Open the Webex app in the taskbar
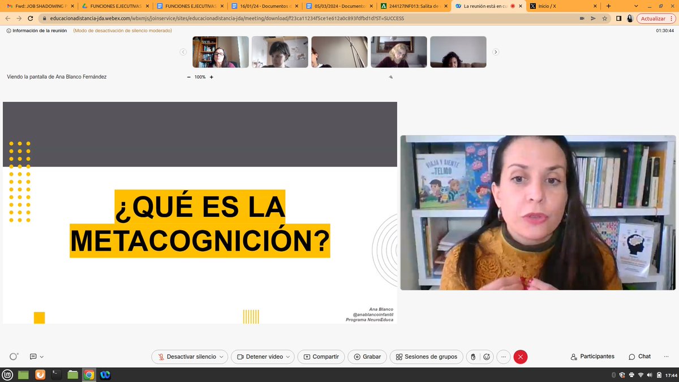The image size is (679, 382). pos(105,375)
